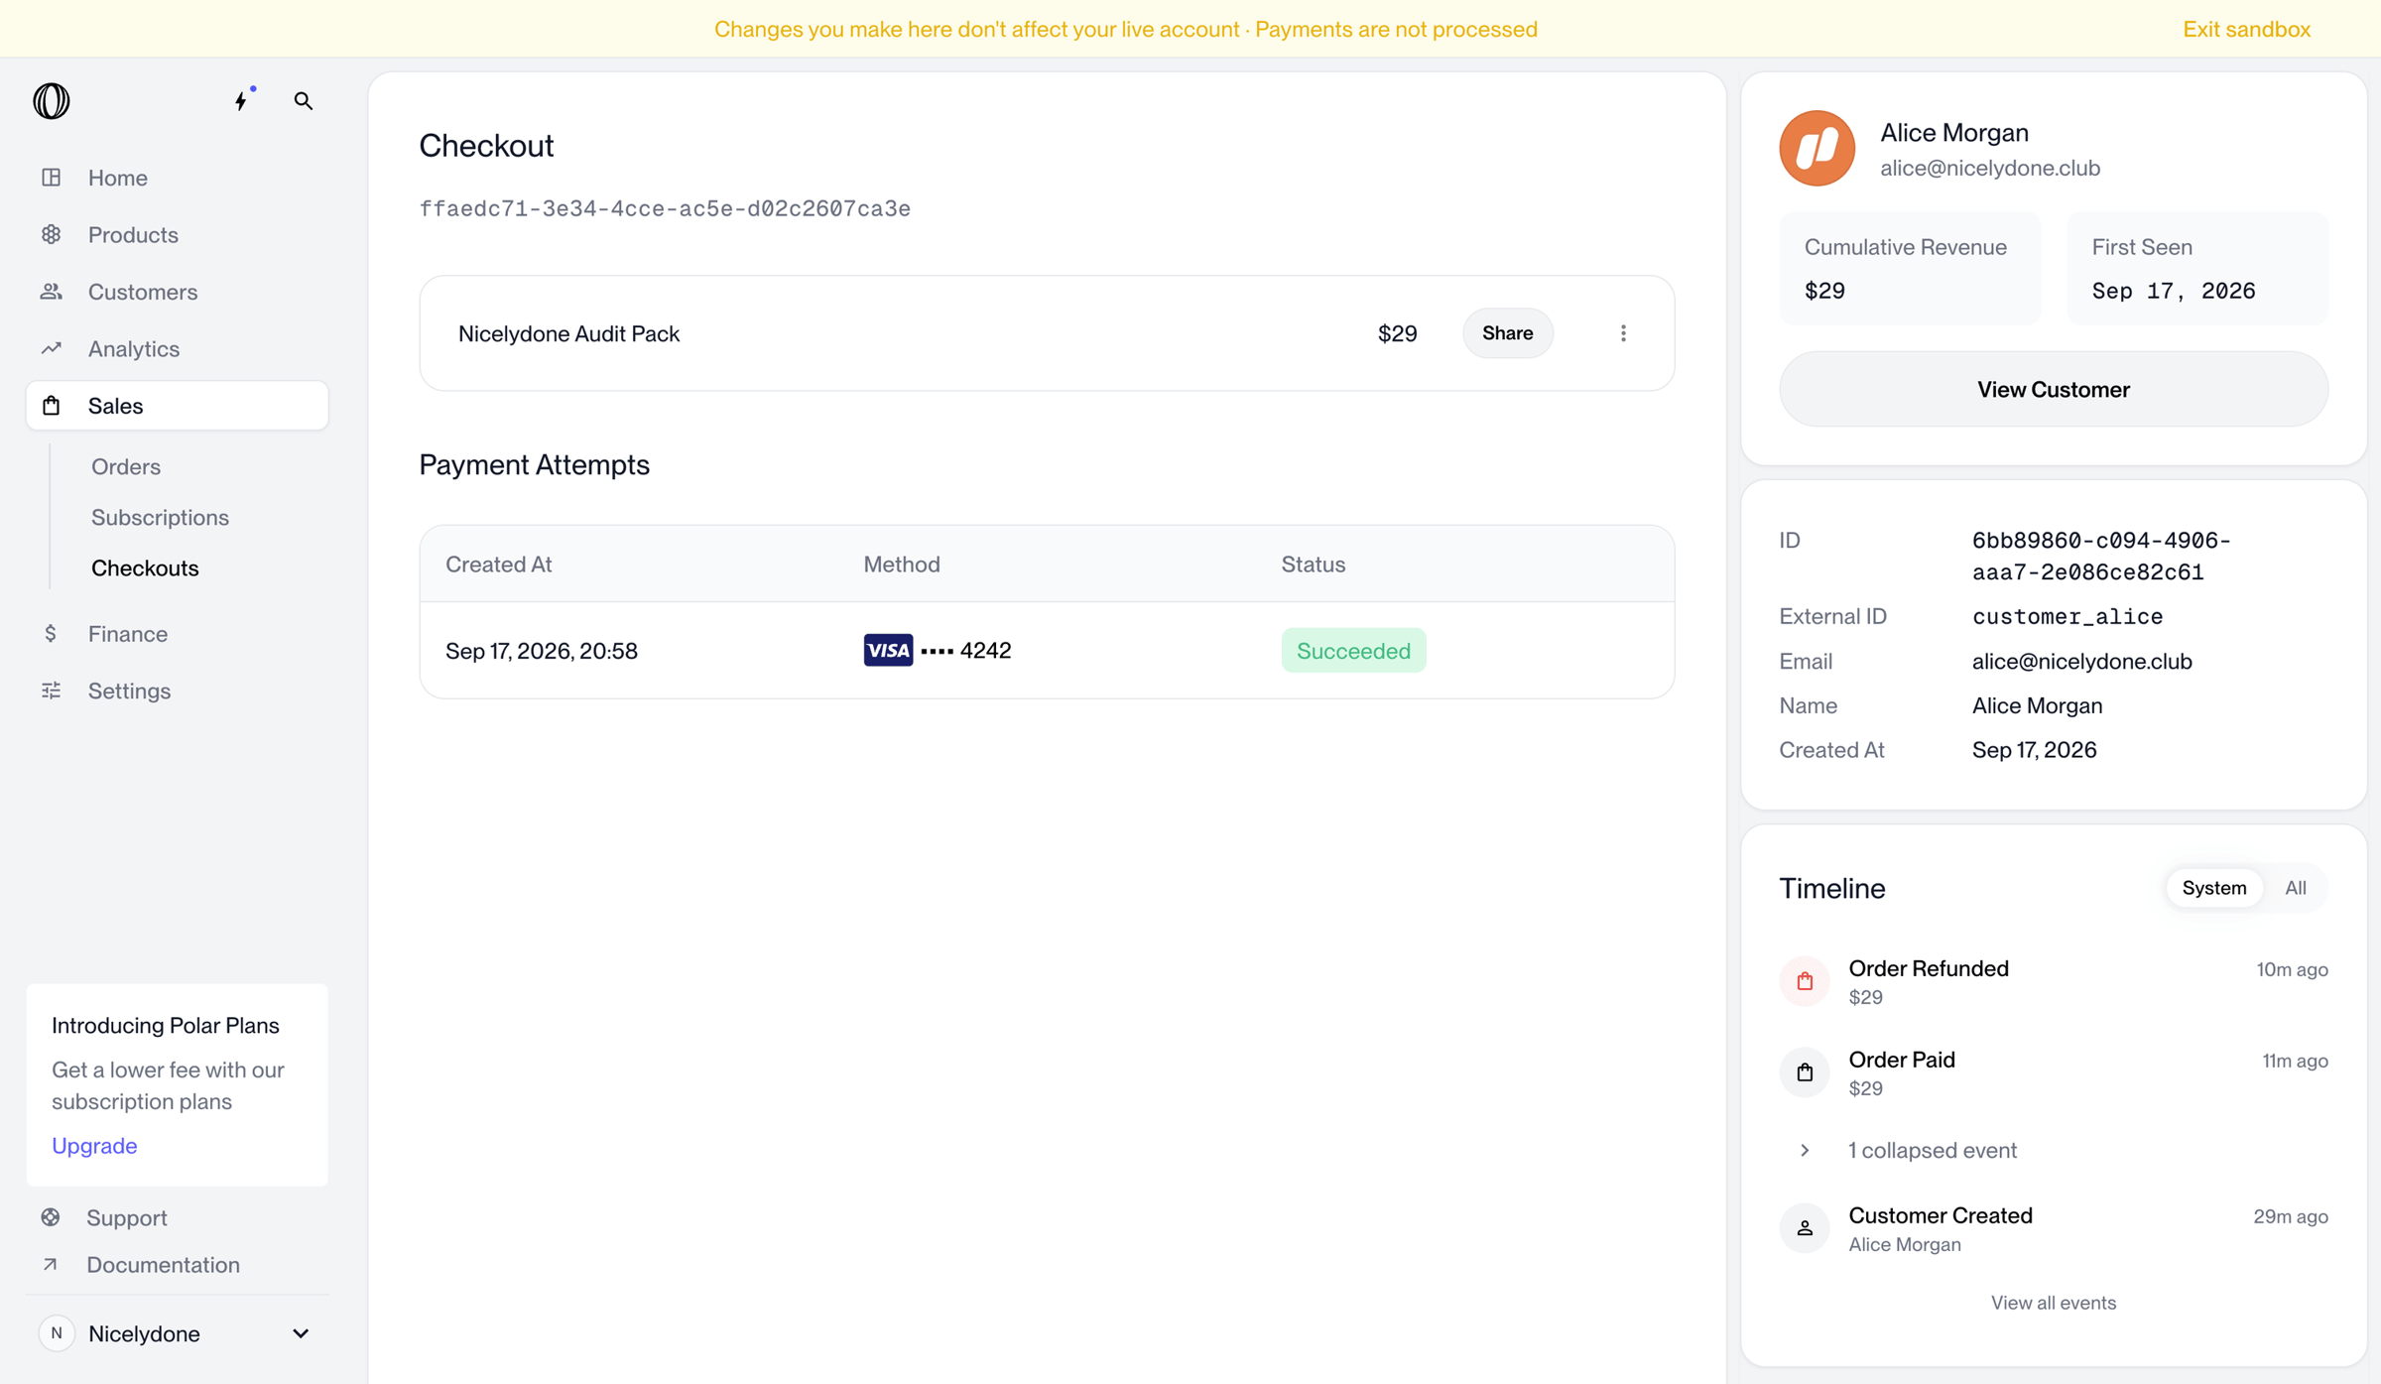Switch timeline filter to System
The height and width of the screenshot is (1384, 2381).
click(2213, 888)
